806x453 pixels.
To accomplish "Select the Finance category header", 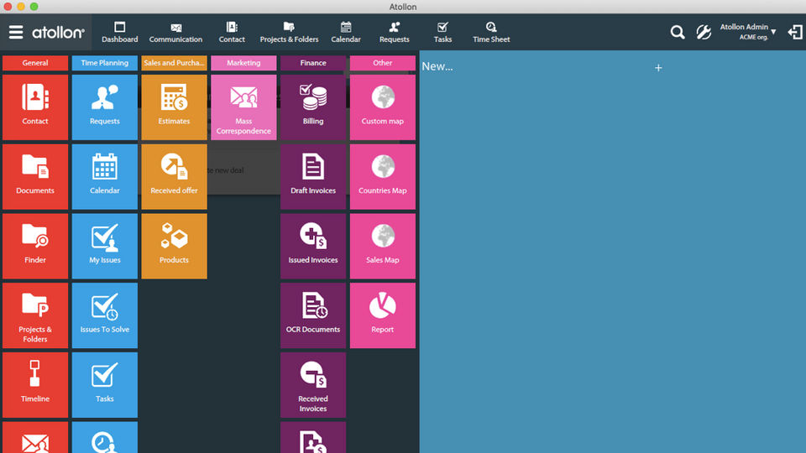I will pos(313,63).
